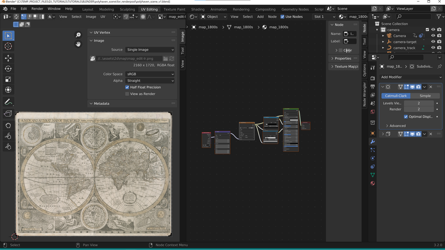Screen dimensions: 445x250
Task: Enable View as Render checkbox
Action: click(x=127, y=94)
